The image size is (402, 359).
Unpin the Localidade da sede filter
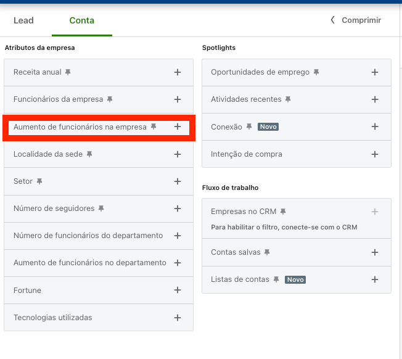tap(89, 154)
